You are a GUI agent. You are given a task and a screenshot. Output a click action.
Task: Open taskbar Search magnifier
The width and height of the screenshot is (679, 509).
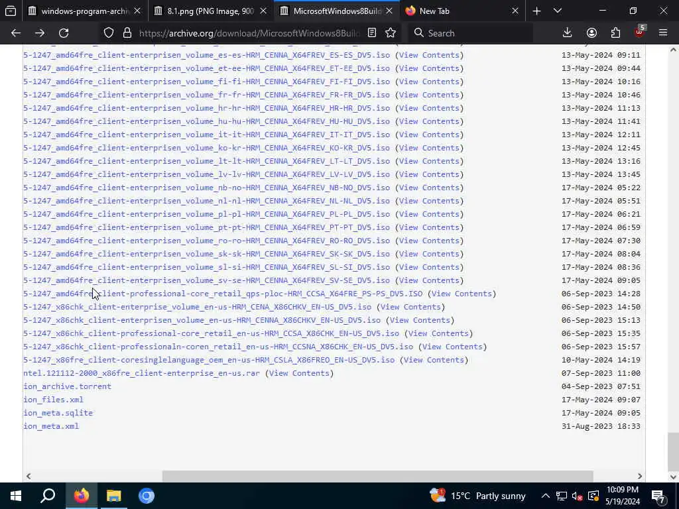48,496
